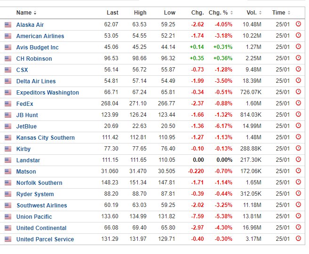Open the Expeditors Washington link

(48, 93)
